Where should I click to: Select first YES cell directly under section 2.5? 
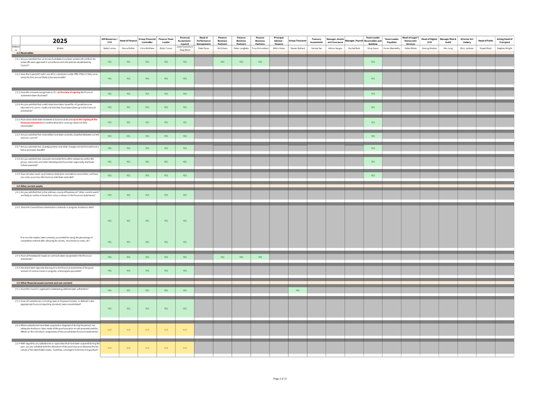pyautogui.click(x=110, y=290)
